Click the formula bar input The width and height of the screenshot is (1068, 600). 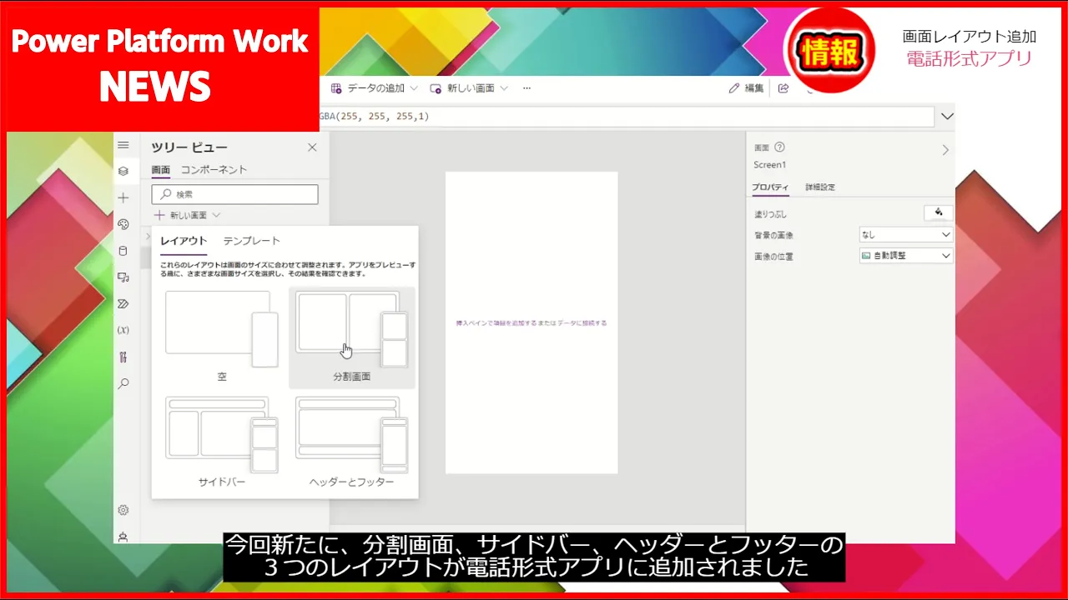click(x=628, y=117)
